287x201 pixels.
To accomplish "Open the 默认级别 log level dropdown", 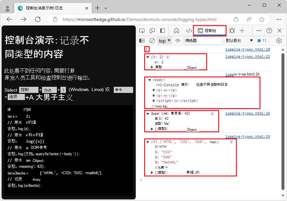I will click(233, 40).
